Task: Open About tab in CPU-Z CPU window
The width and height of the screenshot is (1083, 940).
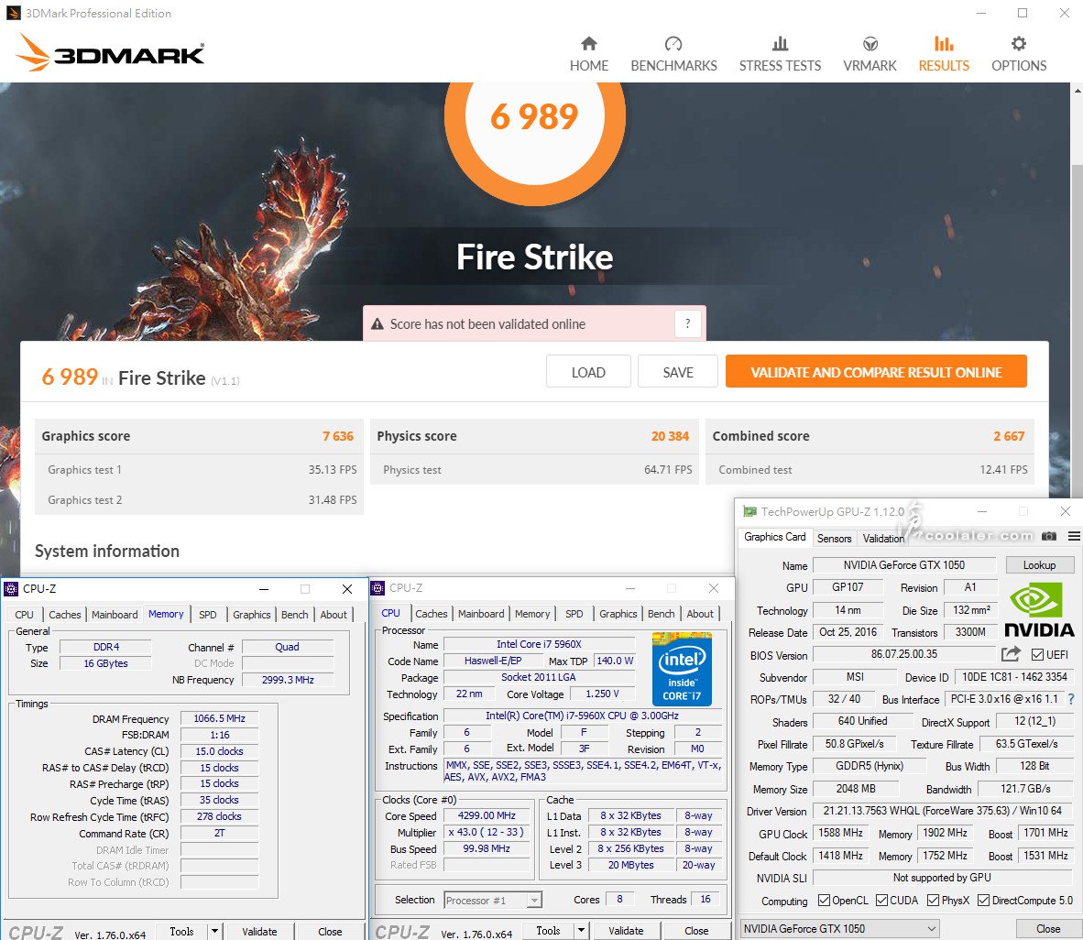Action: pos(700,613)
